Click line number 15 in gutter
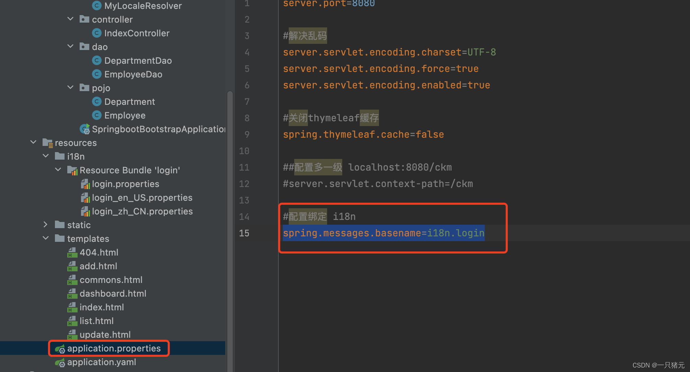Screen dimensions: 690x372 click(x=244, y=233)
